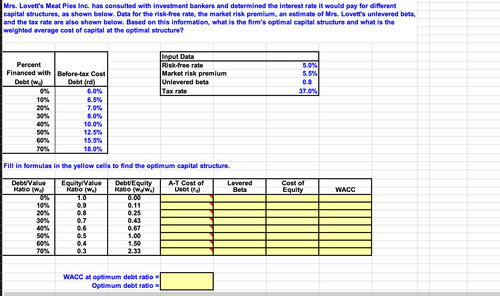Select the WACC at optimum debt ratio cell
500x296 pixels.
click(187, 277)
